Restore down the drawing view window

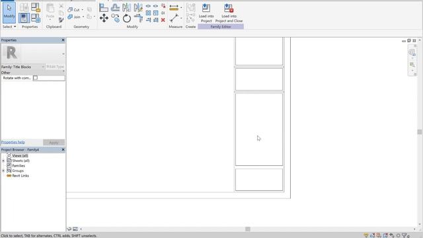(409, 40)
